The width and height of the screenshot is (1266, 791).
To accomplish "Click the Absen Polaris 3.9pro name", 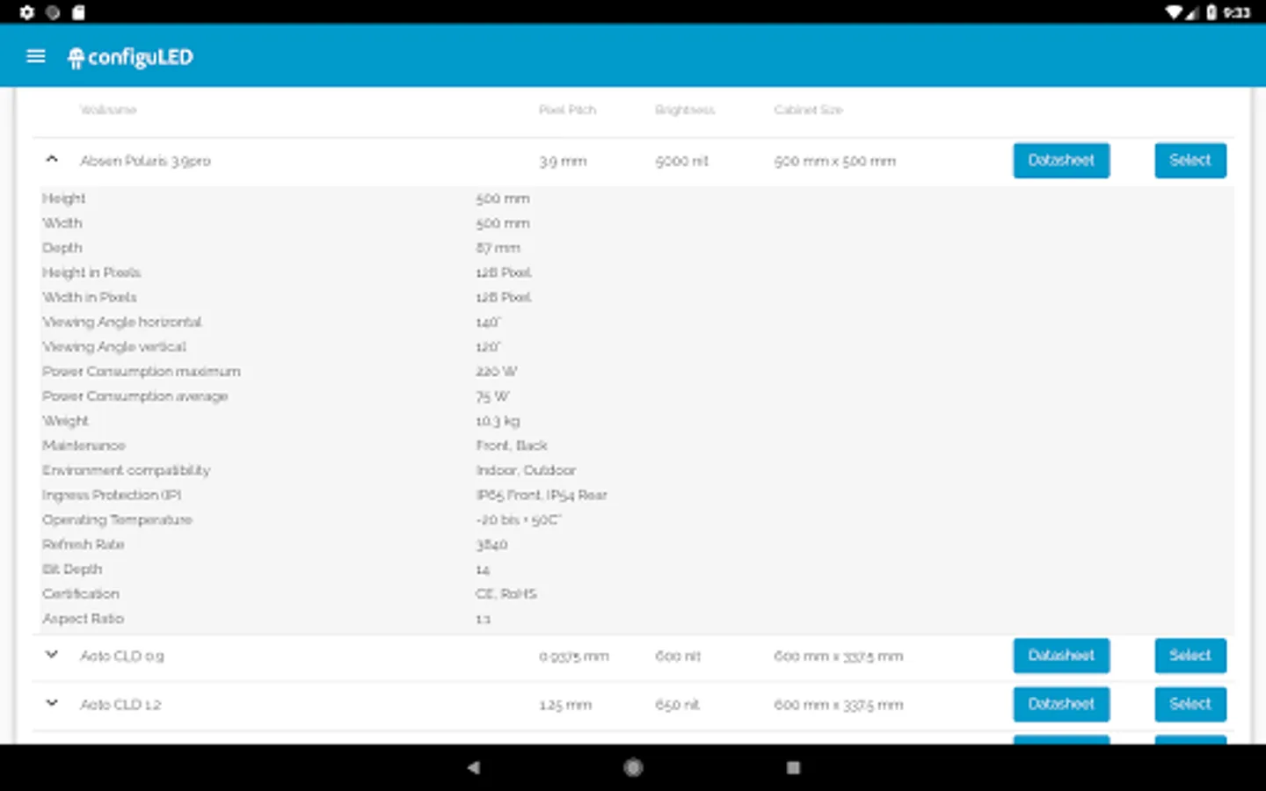I will 145,161.
